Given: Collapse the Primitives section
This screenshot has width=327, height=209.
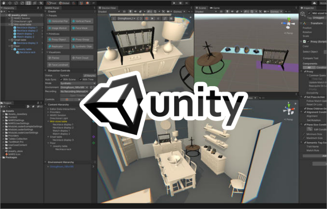Looking at the screenshot, I should coord(47,34).
